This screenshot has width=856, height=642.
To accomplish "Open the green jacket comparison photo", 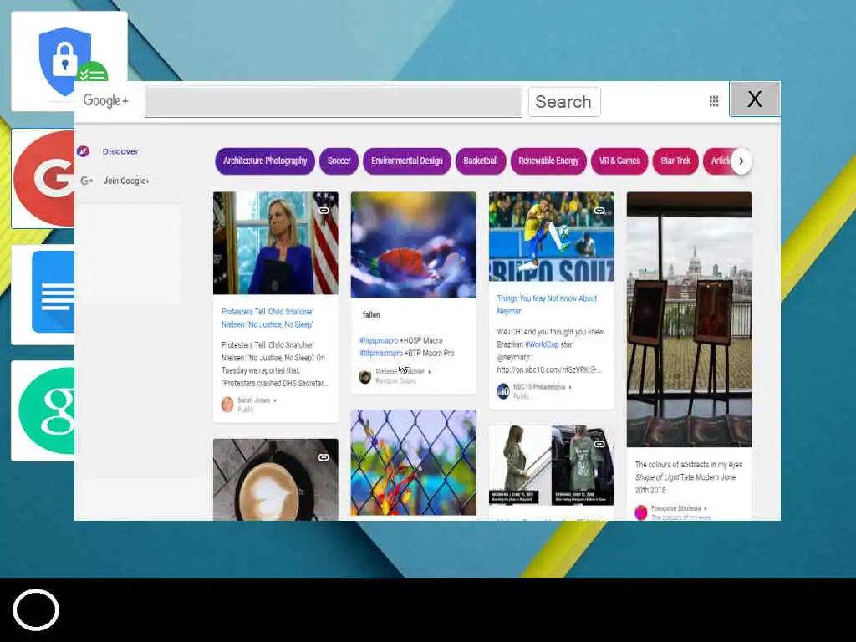I will pos(552,466).
